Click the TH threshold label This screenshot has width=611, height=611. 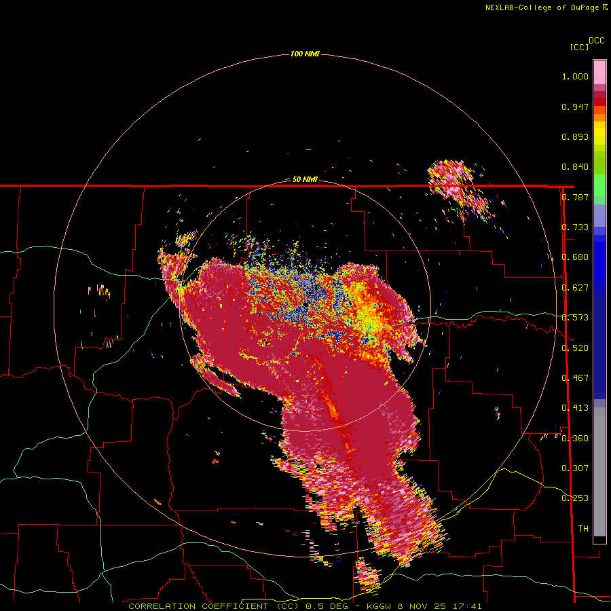(x=583, y=529)
